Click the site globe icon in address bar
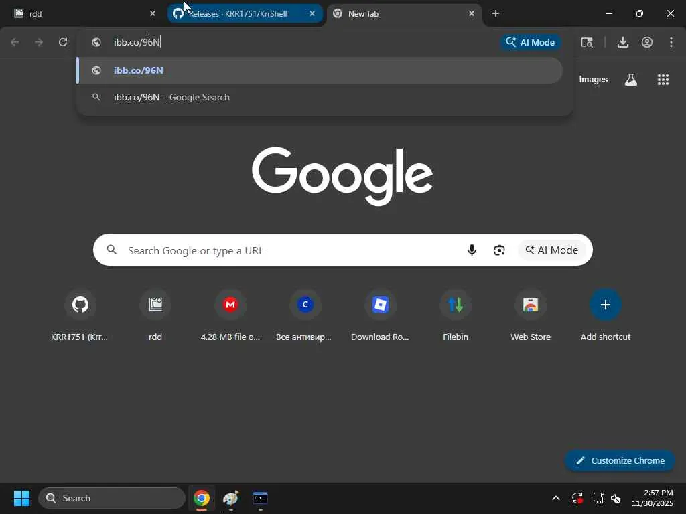The image size is (686, 514). pos(96,42)
